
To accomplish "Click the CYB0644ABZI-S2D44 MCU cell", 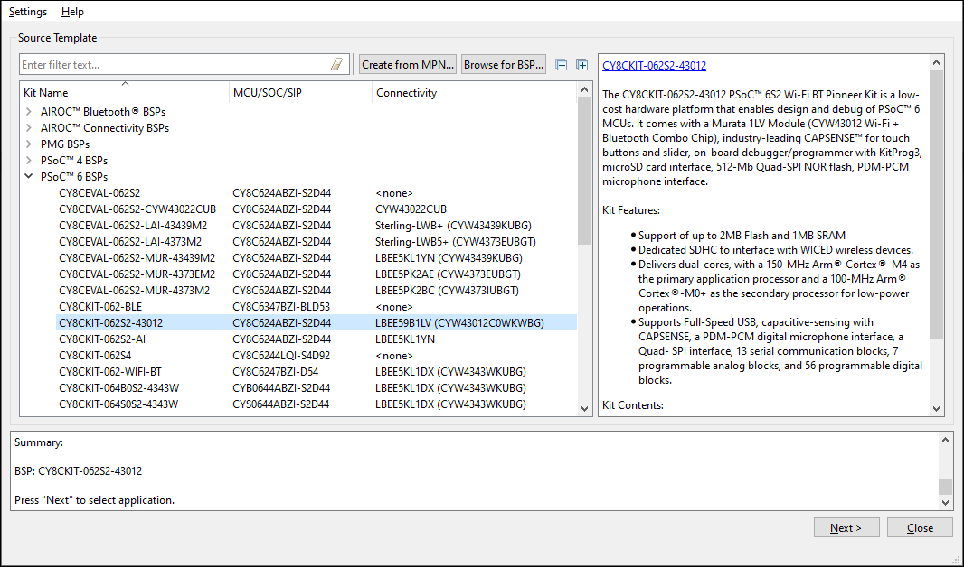I will tap(281, 388).
